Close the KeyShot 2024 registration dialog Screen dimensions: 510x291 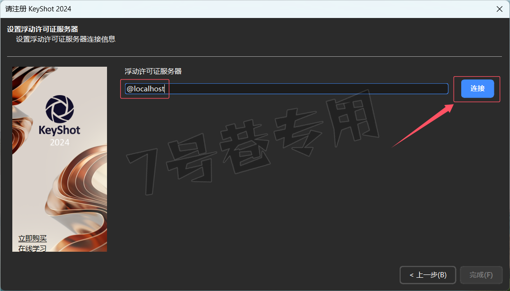(500, 9)
